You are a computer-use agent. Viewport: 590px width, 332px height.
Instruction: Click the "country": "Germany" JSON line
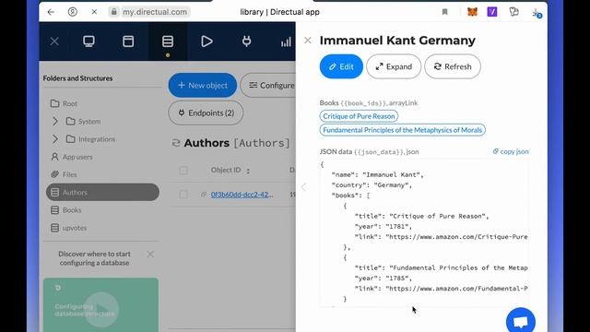(x=372, y=185)
